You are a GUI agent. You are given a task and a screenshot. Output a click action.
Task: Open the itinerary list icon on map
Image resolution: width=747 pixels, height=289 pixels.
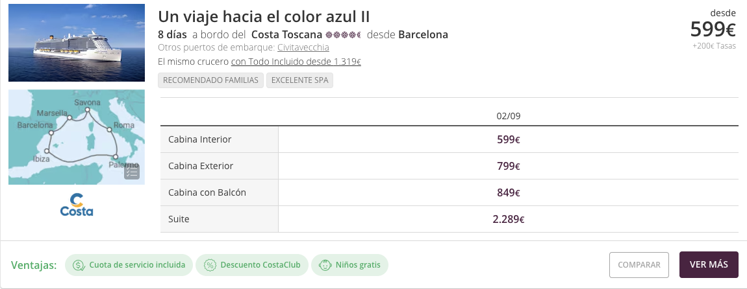[132, 172]
